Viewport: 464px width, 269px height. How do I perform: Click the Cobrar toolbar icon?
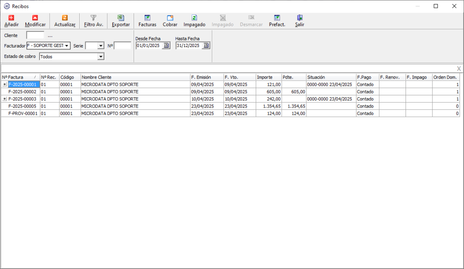pos(170,18)
